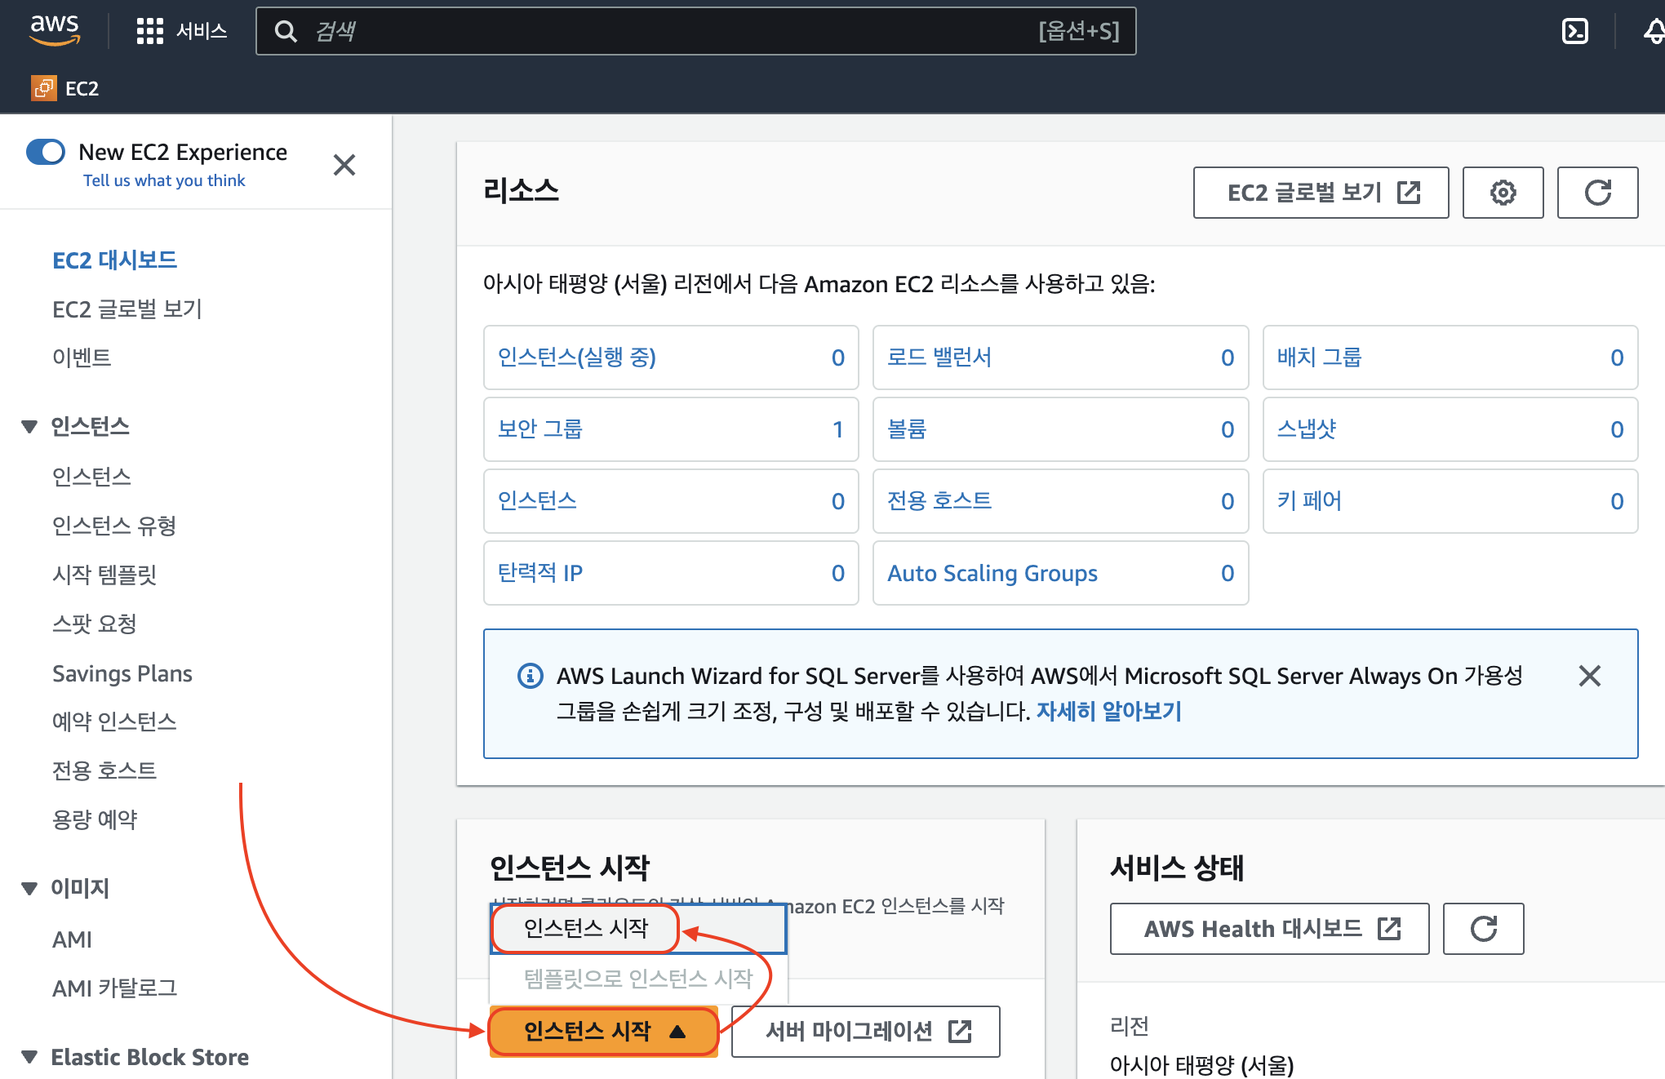This screenshot has width=1665, height=1079.
Task: Close the New EC2 Experience notice
Action: coord(344,165)
